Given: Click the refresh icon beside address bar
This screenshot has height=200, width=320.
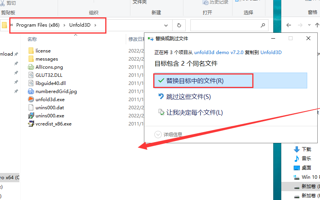Looking at the screenshot, I should 179,25.
